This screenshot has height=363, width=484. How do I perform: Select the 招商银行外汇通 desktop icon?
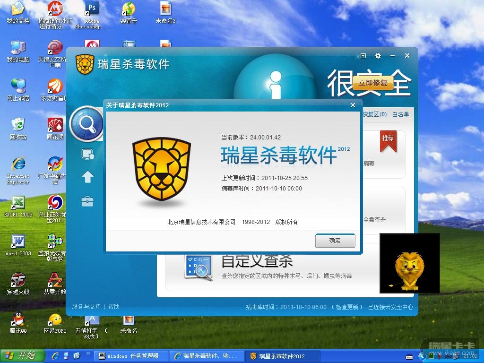55,15
